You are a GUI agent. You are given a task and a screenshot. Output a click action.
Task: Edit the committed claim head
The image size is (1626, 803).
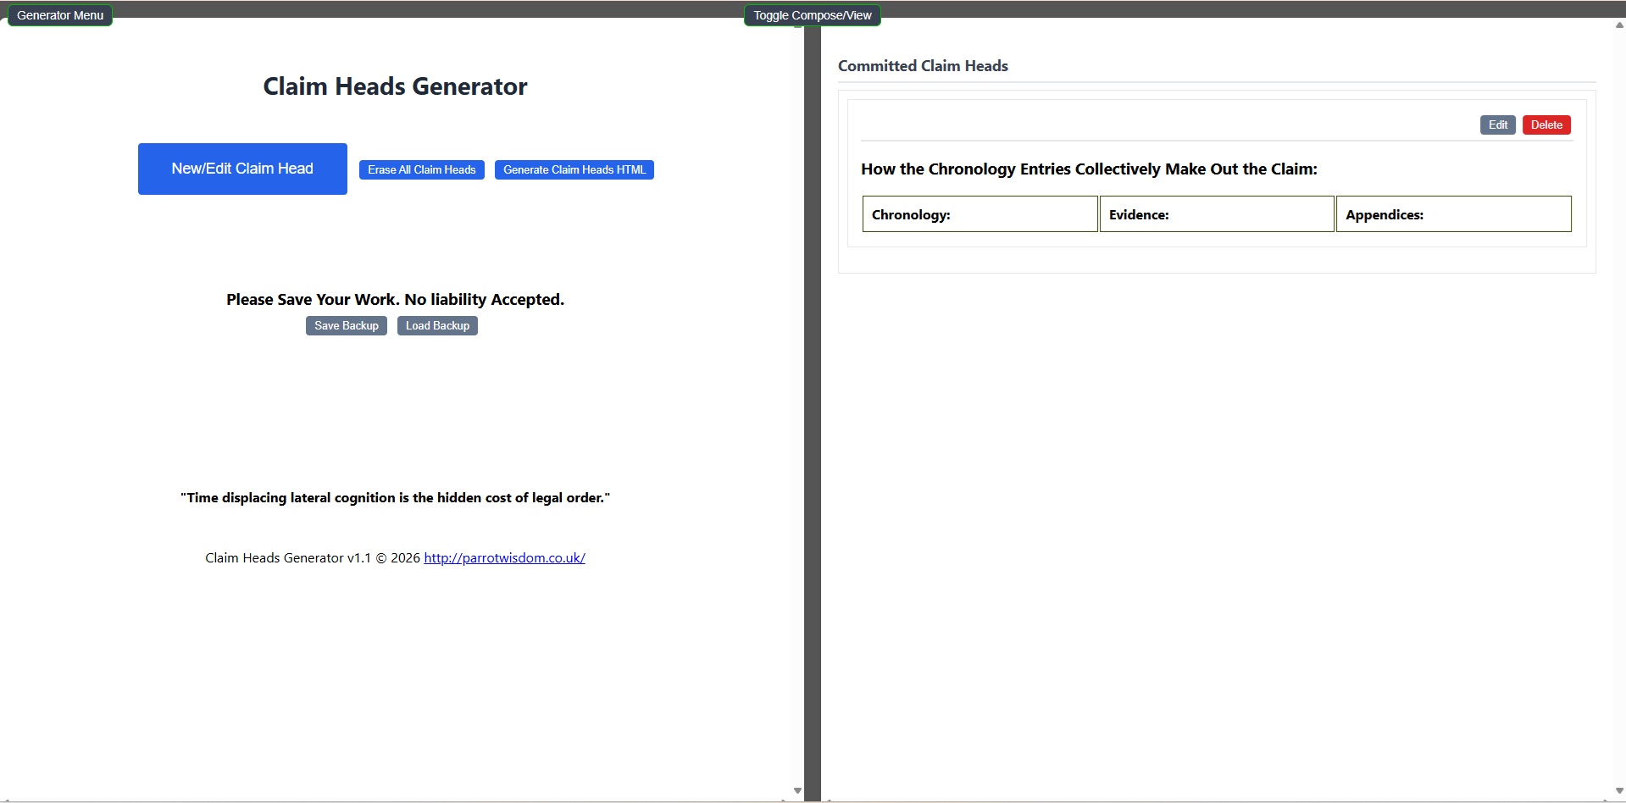coord(1497,125)
